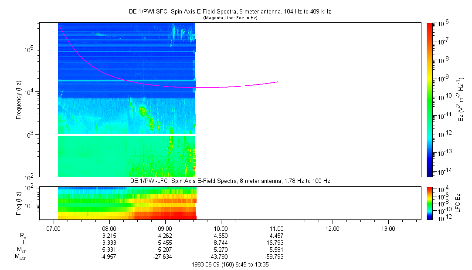472x270 pixels.
Task: Click the MLAT row label
Action: click(x=20, y=257)
